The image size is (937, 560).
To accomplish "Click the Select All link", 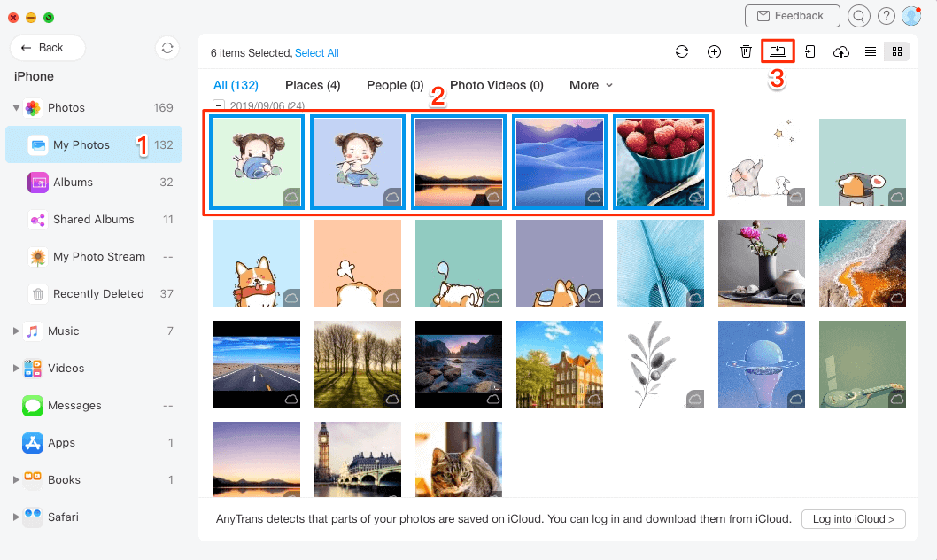I will pos(316,53).
